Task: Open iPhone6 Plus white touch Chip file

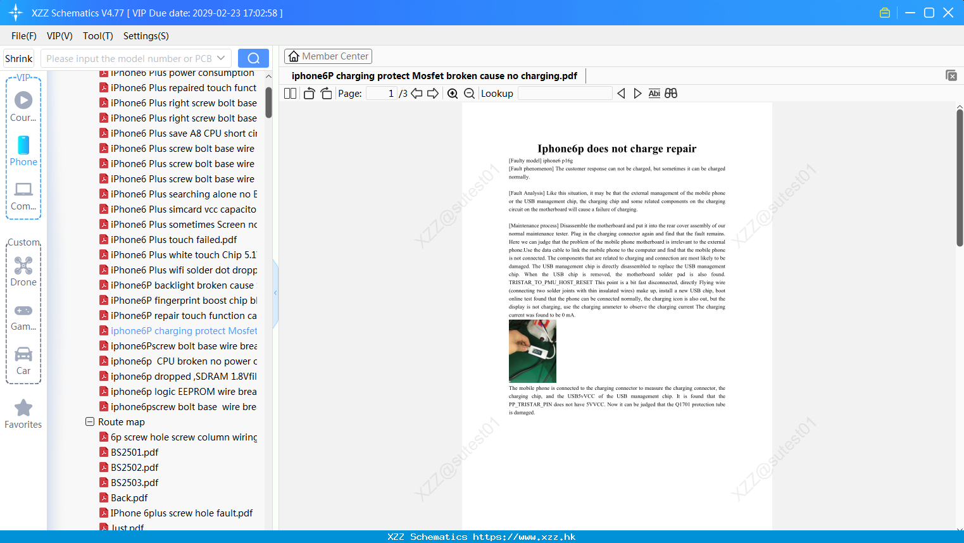Action: (178, 255)
